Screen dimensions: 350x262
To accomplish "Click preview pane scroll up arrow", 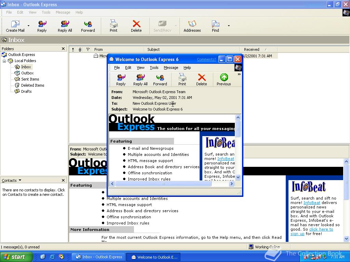I will click(x=346, y=161).
